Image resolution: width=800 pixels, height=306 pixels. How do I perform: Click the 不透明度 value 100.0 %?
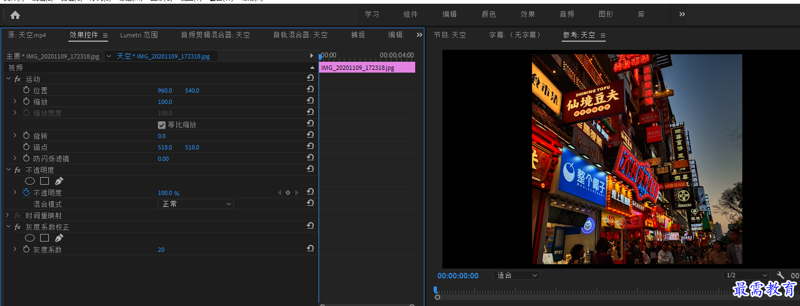169,193
